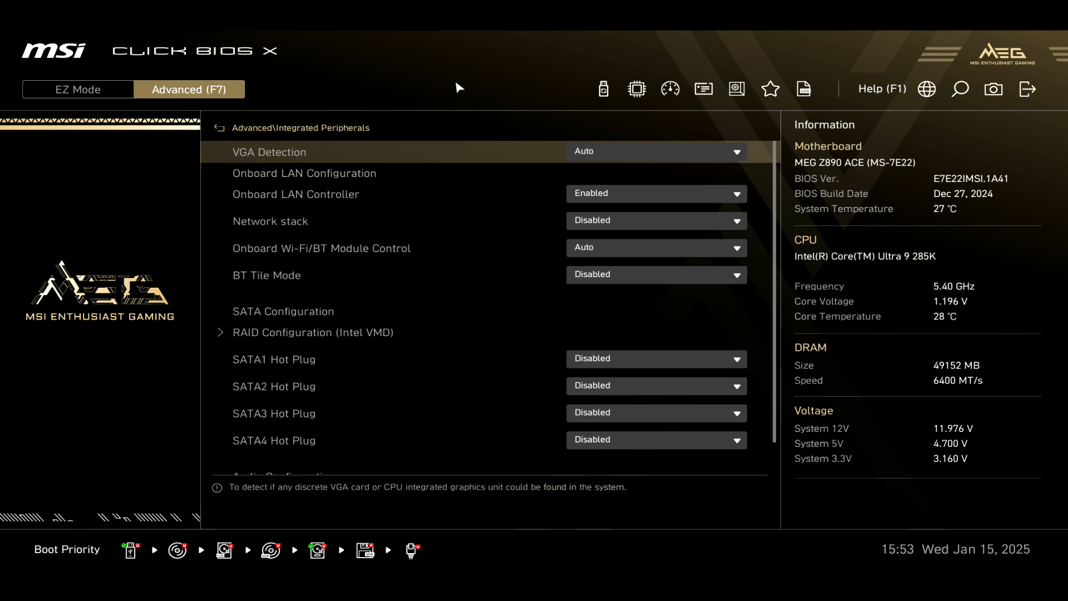Switch to EZ Mode tab
Image resolution: width=1068 pixels, height=601 pixels.
[x=78, y=90]
